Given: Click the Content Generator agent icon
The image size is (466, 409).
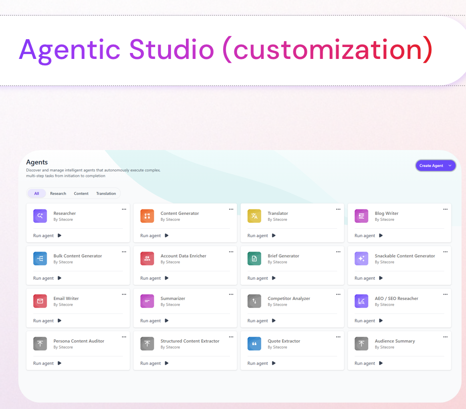Looking at the screenshot, I should 147,216.
